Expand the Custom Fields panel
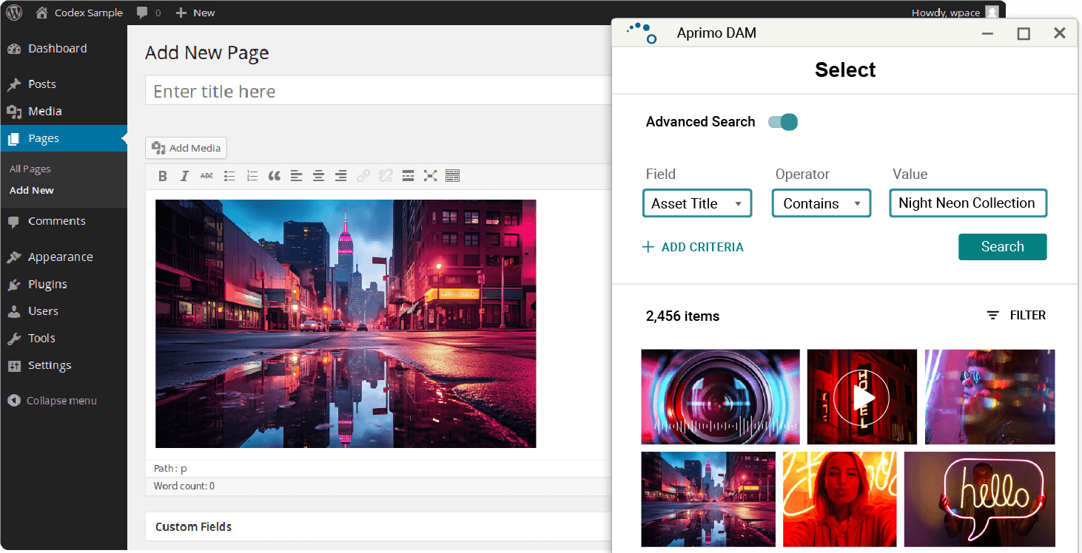Viewport: 1082px width, 553px height. pyautogui.click(x=379, y=526)
